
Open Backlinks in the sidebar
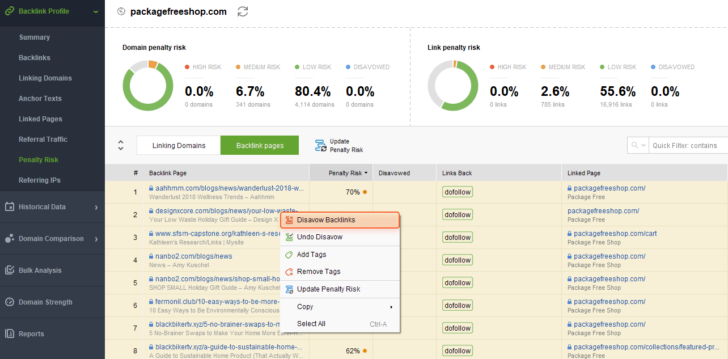pos(35,58)
